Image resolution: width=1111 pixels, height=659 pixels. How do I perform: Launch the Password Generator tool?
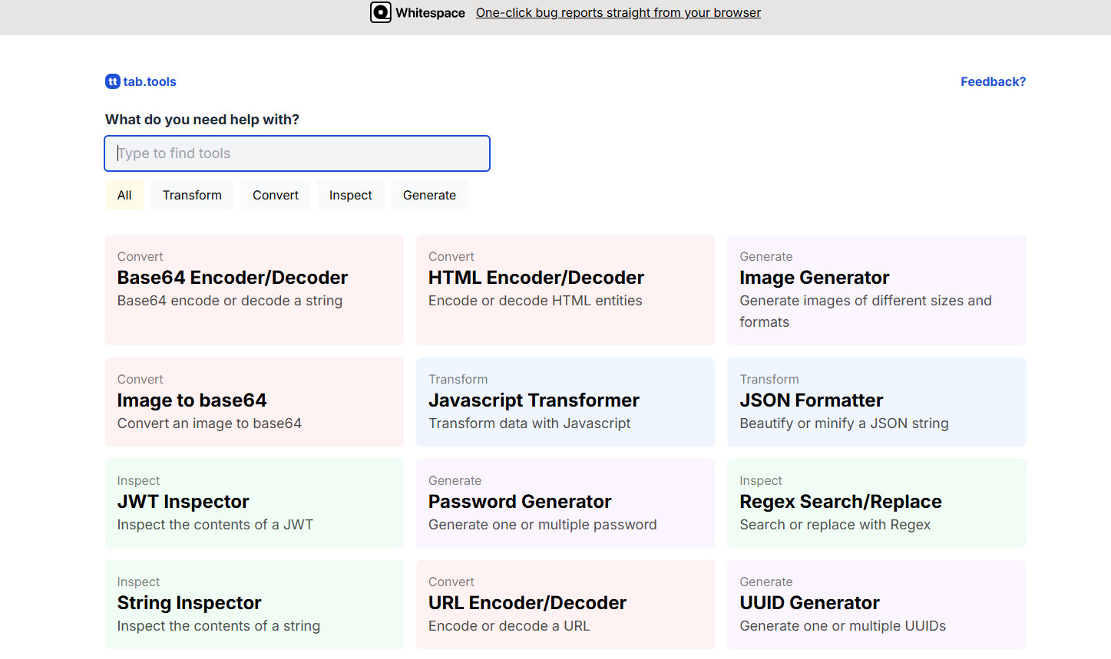click(x=565, y=502)
